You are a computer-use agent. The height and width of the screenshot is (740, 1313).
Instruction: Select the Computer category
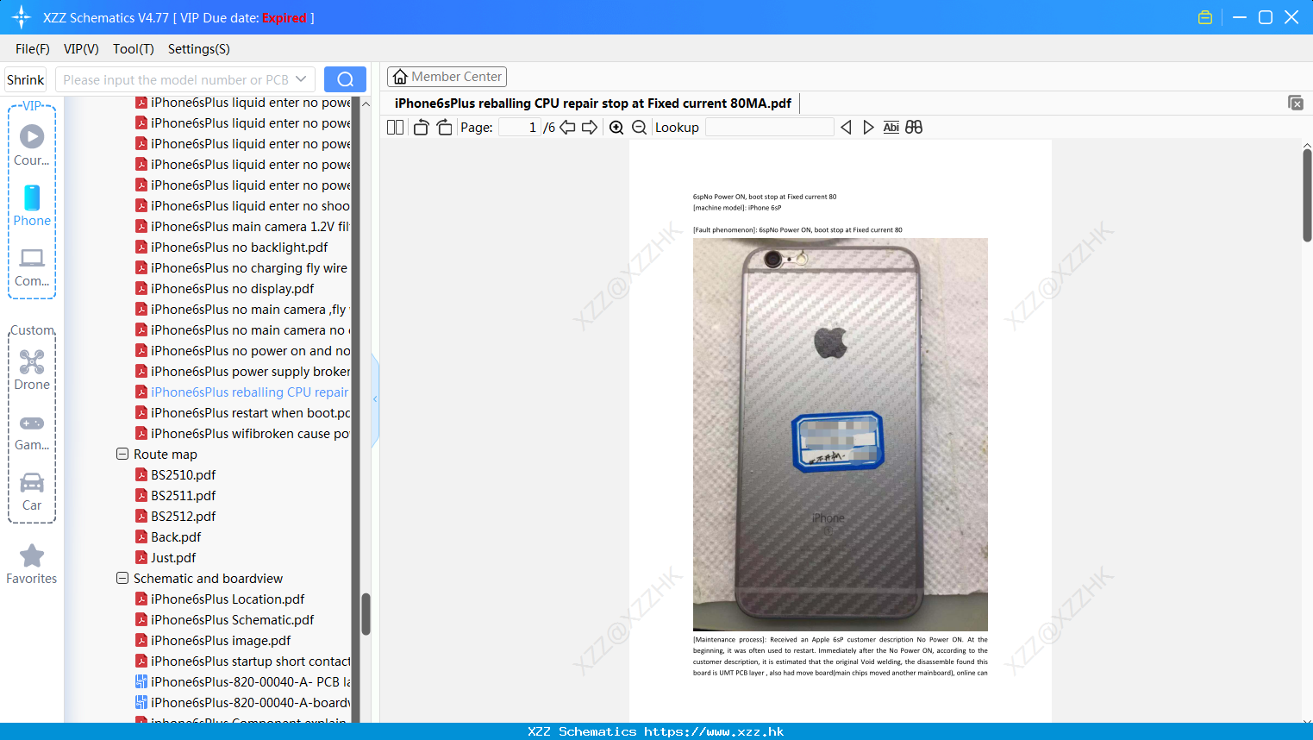32,267
